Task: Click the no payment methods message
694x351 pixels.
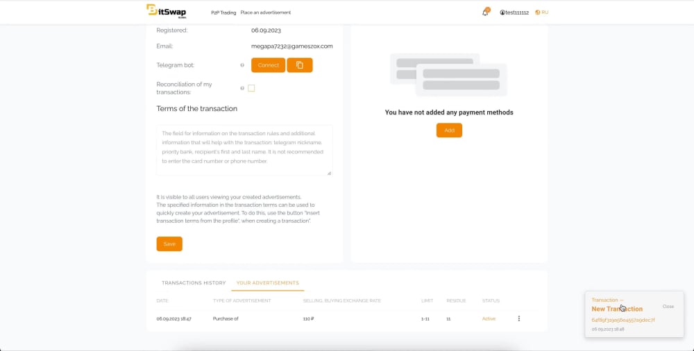Action: click(x=449, y=112)
